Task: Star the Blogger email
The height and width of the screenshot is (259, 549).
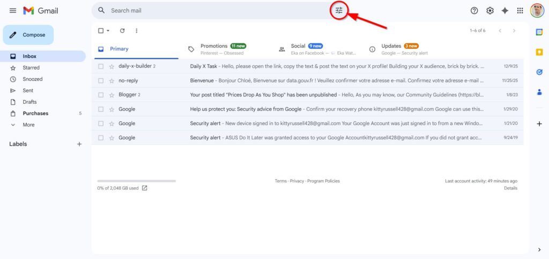Action: click(x=112, y=95)
